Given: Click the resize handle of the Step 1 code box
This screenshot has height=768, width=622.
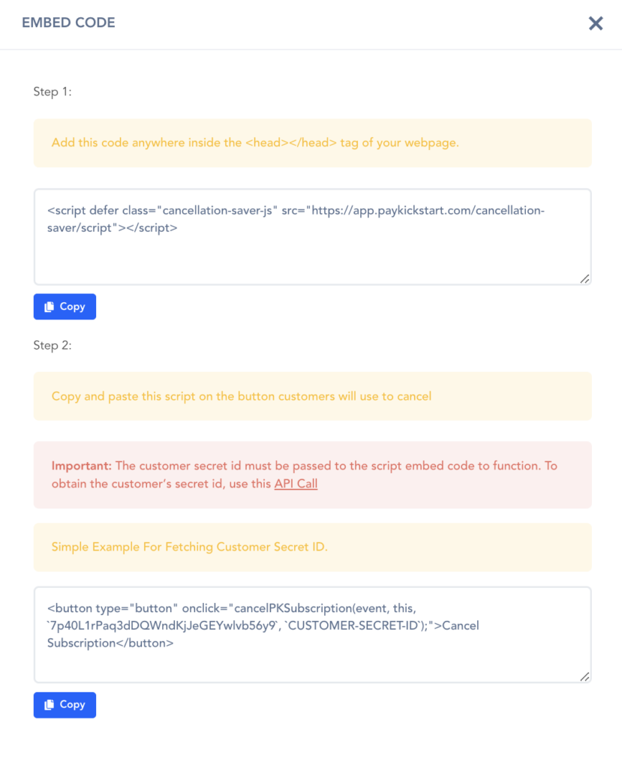Looking at the screenshot, I should pyautogui.click(x=584, y=278).
